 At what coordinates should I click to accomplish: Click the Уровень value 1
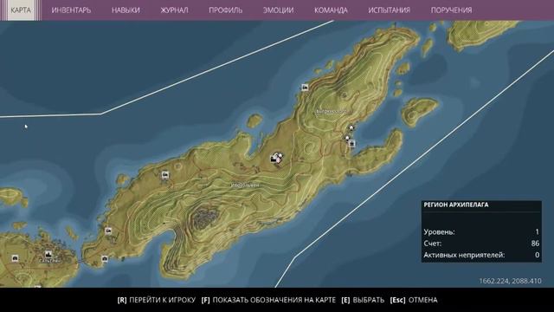coord(537,232)
